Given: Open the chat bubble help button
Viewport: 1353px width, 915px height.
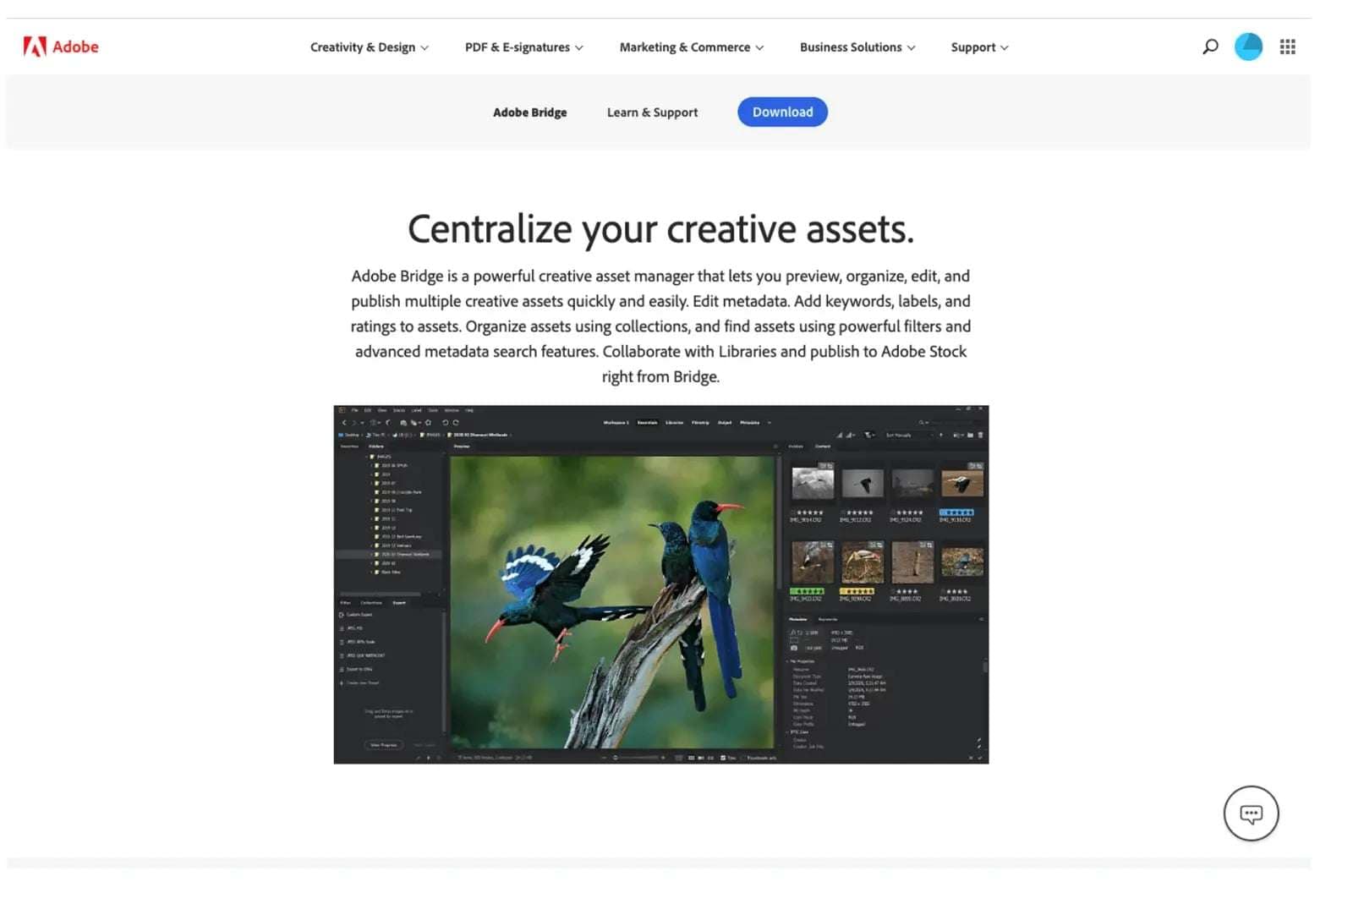Looking at the screenshot, I should tap(1251, 814).
